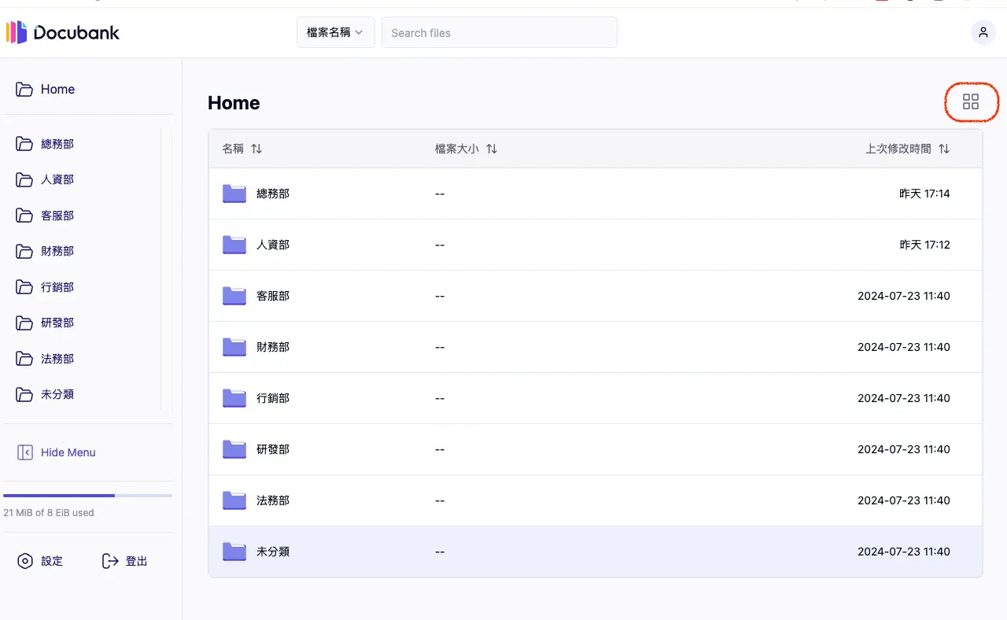Navigate to 人資部 in sidebar

[57, 179]
